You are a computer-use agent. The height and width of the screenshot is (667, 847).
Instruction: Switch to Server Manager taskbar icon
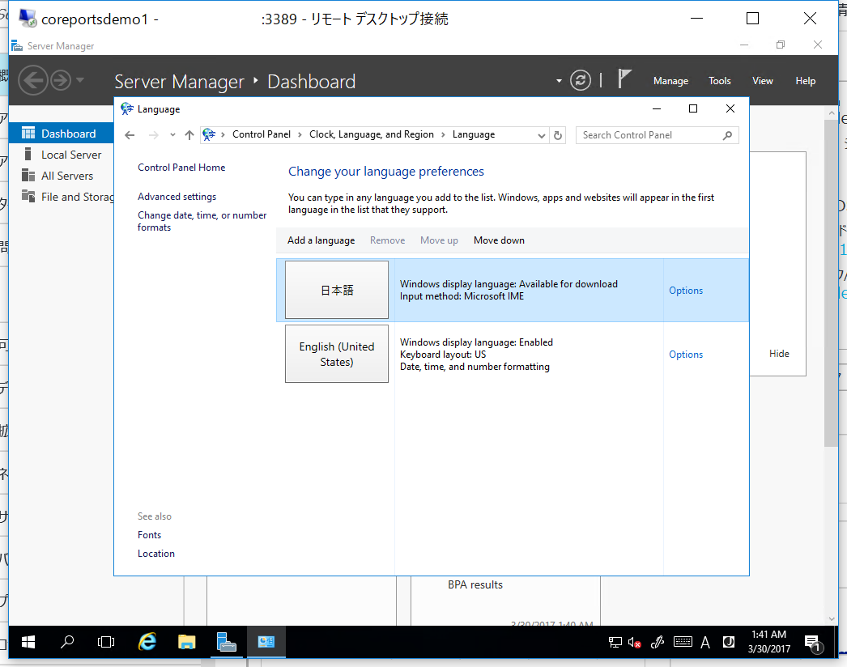click(227, 642)
